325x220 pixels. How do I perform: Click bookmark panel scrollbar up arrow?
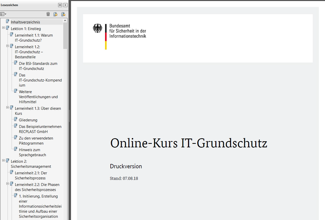coord(65,20)
